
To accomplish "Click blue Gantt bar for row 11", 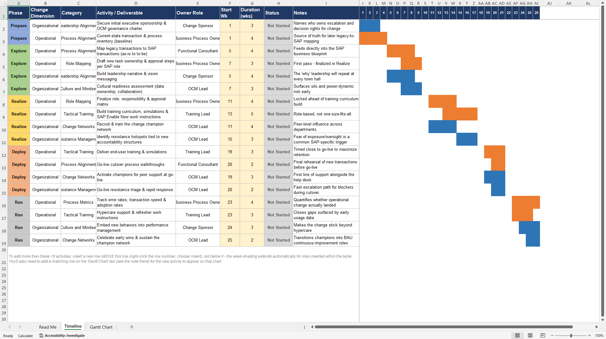I will tap(467, 139).
